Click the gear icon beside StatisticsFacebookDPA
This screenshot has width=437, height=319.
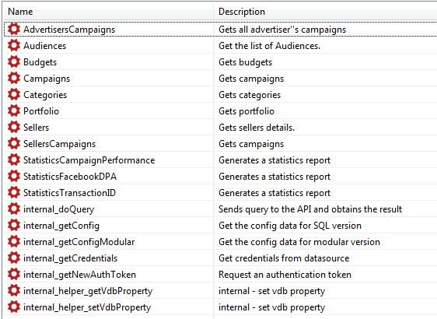click(x=14, y=177)
